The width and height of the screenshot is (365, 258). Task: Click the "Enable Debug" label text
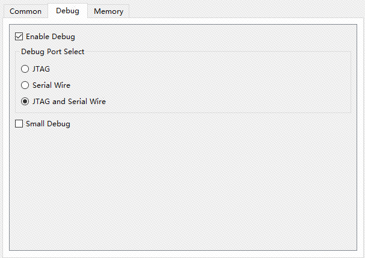(51, 37)
